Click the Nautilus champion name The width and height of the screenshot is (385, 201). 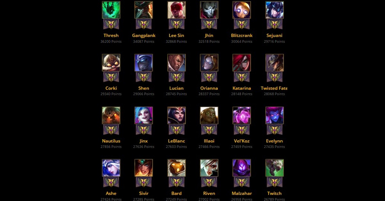111,141
